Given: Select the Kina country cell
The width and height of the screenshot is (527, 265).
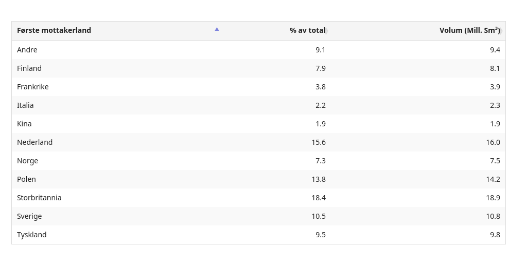Looking at the screenshot, I should point(24,124).
